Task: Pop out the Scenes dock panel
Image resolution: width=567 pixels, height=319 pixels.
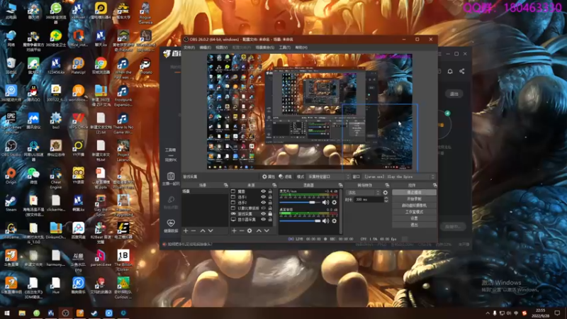Action: (x=225, y=185)
